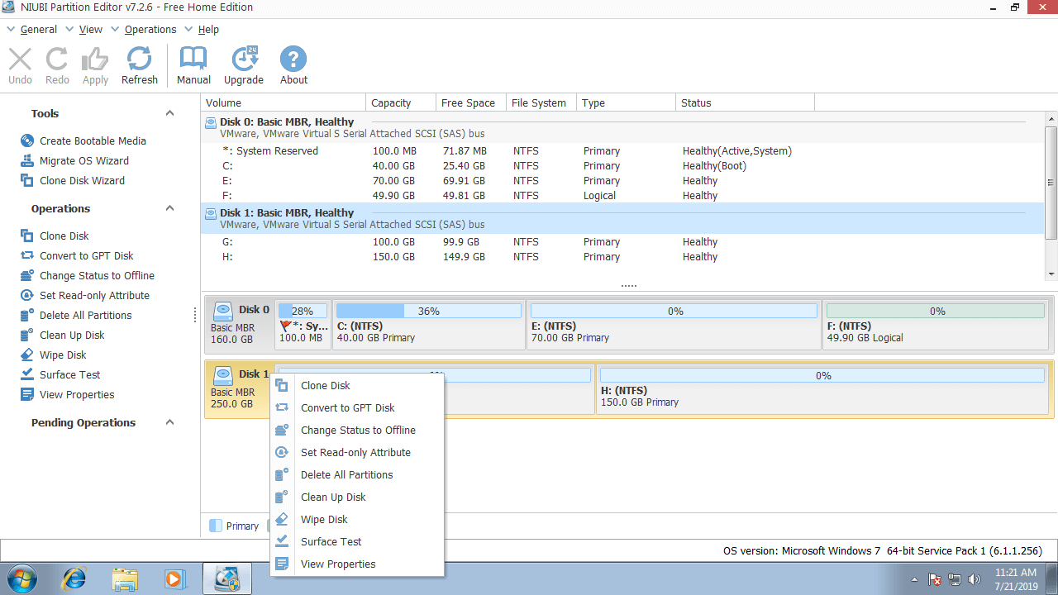Screen dimensions: 1058x595
Task: Start the Migrate OS Wizard
Action: [x=83, y=161]
